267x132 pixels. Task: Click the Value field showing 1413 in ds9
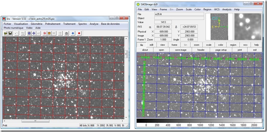coord(163,22)
